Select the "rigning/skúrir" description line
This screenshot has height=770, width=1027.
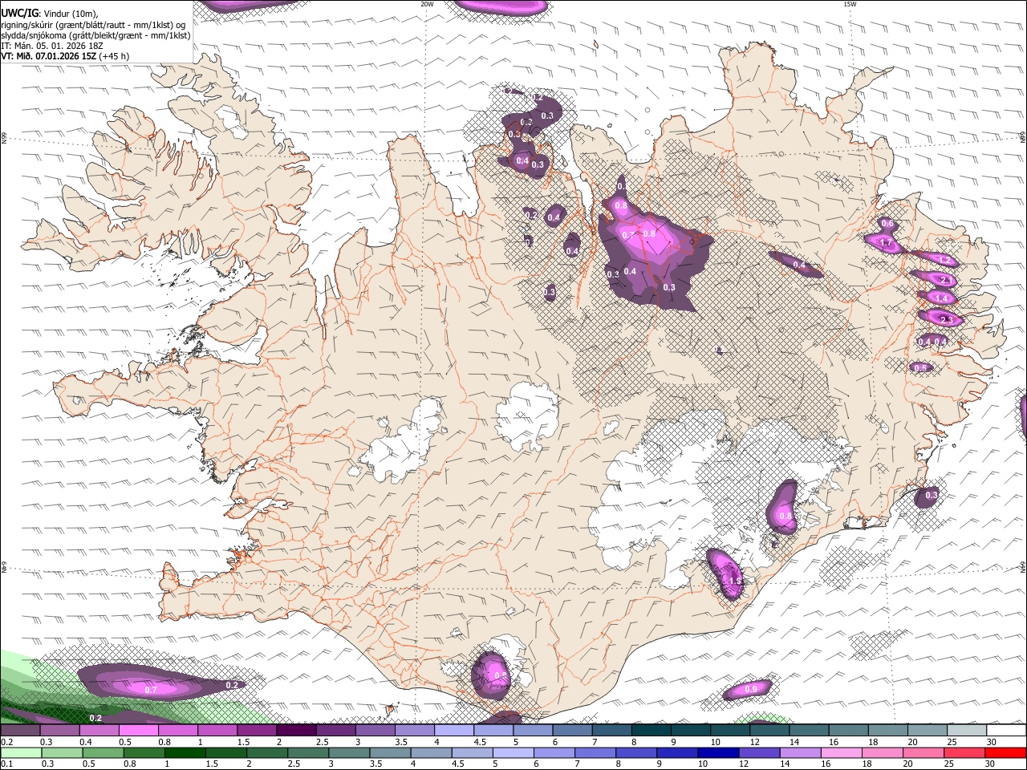(x=95, y=25)
